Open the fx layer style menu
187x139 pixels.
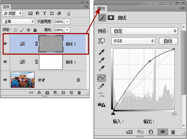(x=40, y=93)
